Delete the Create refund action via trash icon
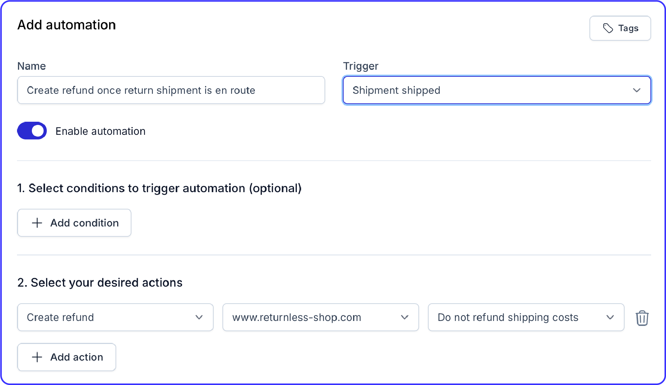Viewport: 666px width, 385px height. (642, 318)
